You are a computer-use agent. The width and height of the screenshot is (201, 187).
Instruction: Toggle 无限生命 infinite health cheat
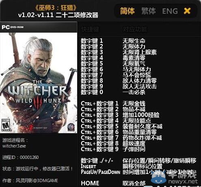tap(134, 41)
